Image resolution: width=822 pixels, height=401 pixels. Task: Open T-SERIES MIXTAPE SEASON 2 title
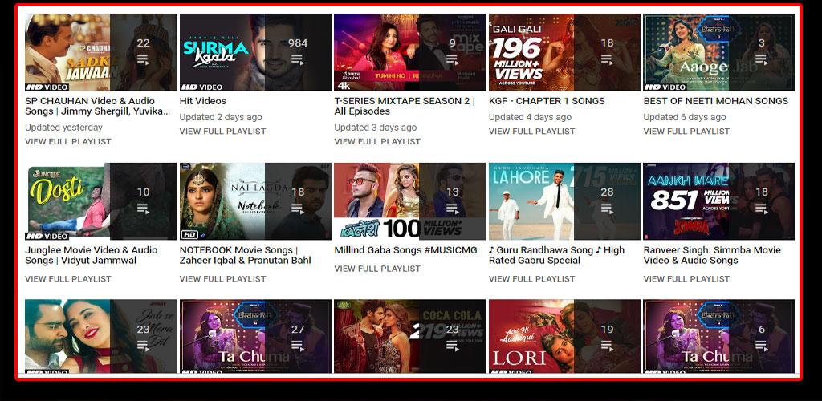[405, 107]
